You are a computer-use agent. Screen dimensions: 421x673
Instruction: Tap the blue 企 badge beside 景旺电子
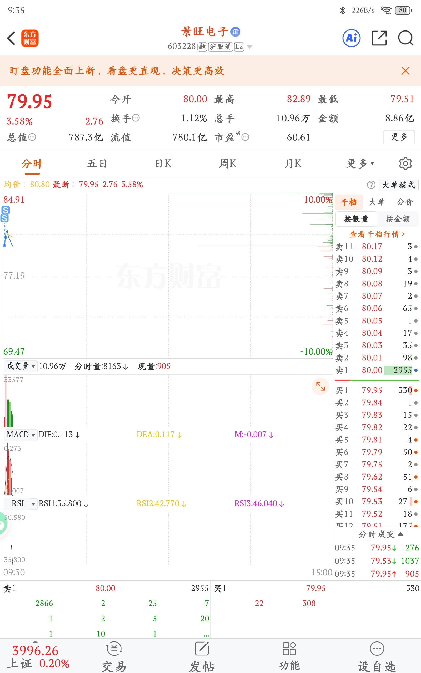point(235,32)
